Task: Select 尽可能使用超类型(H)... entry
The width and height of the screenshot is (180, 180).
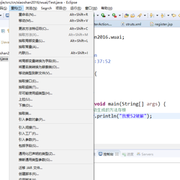Action: click(x=51, y=93)
